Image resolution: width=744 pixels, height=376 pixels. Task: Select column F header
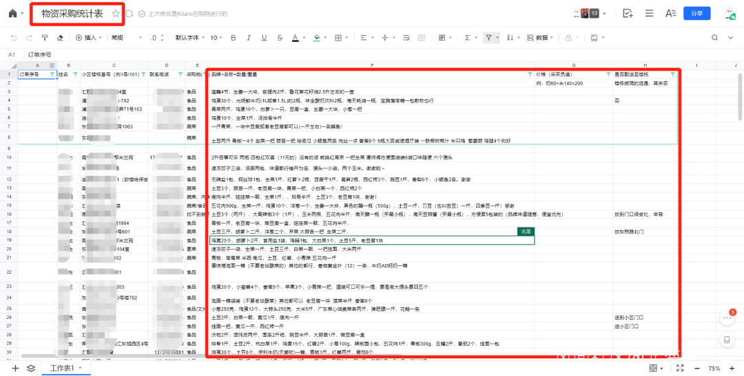pos(372,65)
